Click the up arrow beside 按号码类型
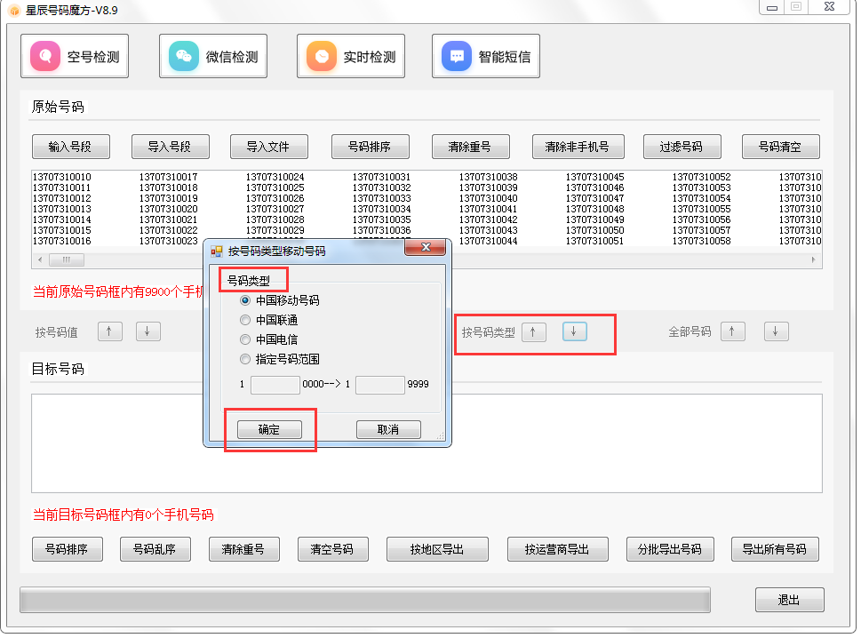The width and height of the screenshot is (861, 638). pyautogui.click(x=533, y=331)
